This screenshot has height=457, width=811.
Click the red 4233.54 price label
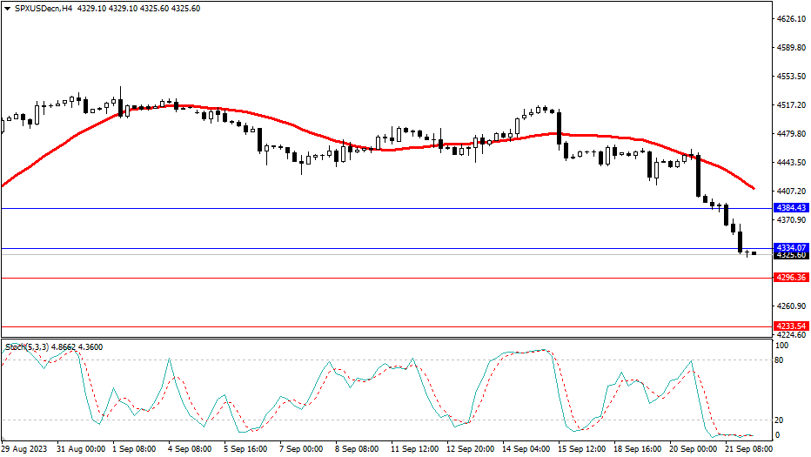[x=791, y=326]
